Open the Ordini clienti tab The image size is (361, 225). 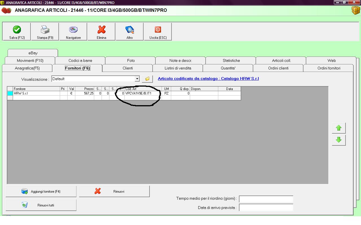click(x=278, y=68)
